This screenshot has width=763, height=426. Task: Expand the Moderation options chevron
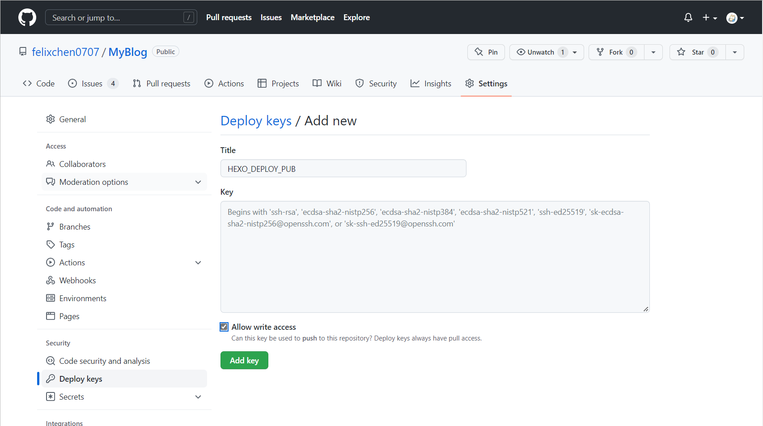pyautogui.click(x=198, y=182)
